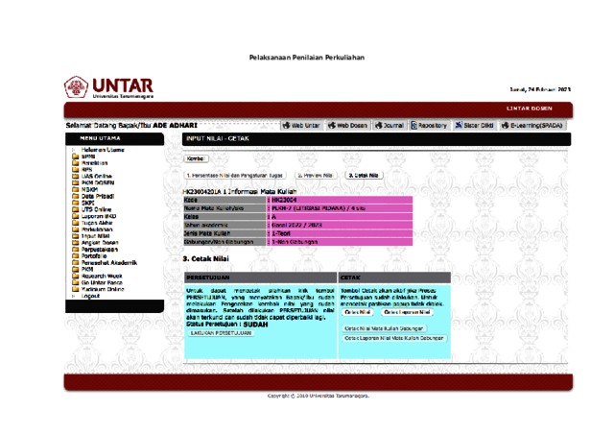Switch to the Preview Nilai step
Screen dimensions: 614x434
[315, 176]
